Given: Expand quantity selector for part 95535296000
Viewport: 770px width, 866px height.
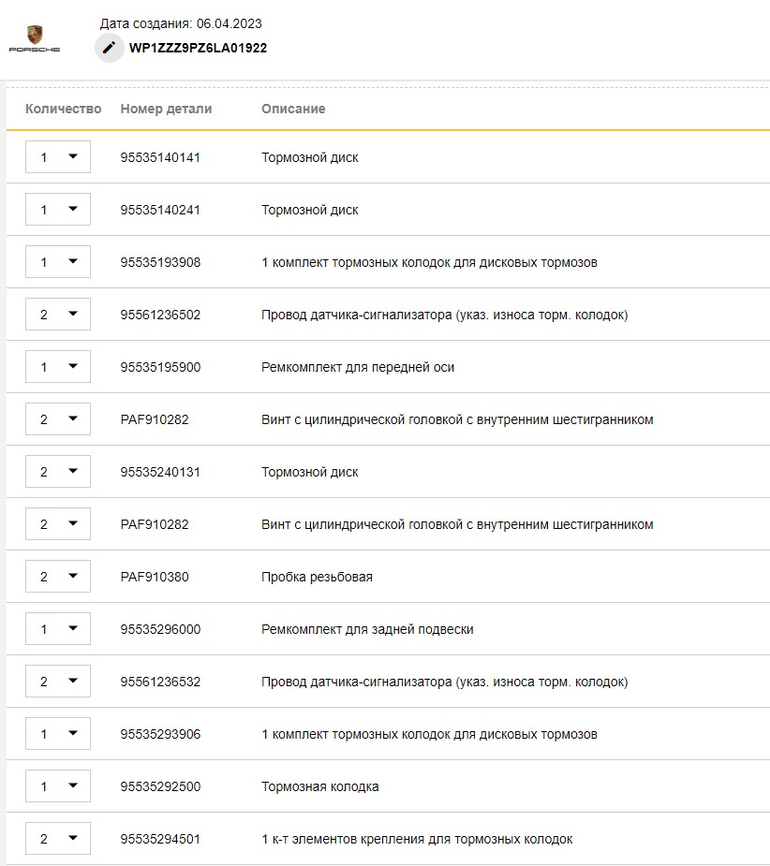Looking at the screenshot, I should 58,629.
